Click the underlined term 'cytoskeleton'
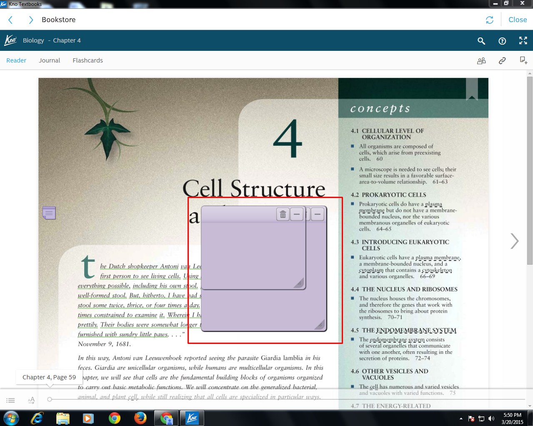The height and width of the screenshot is (426, 533). coord(437,270)
